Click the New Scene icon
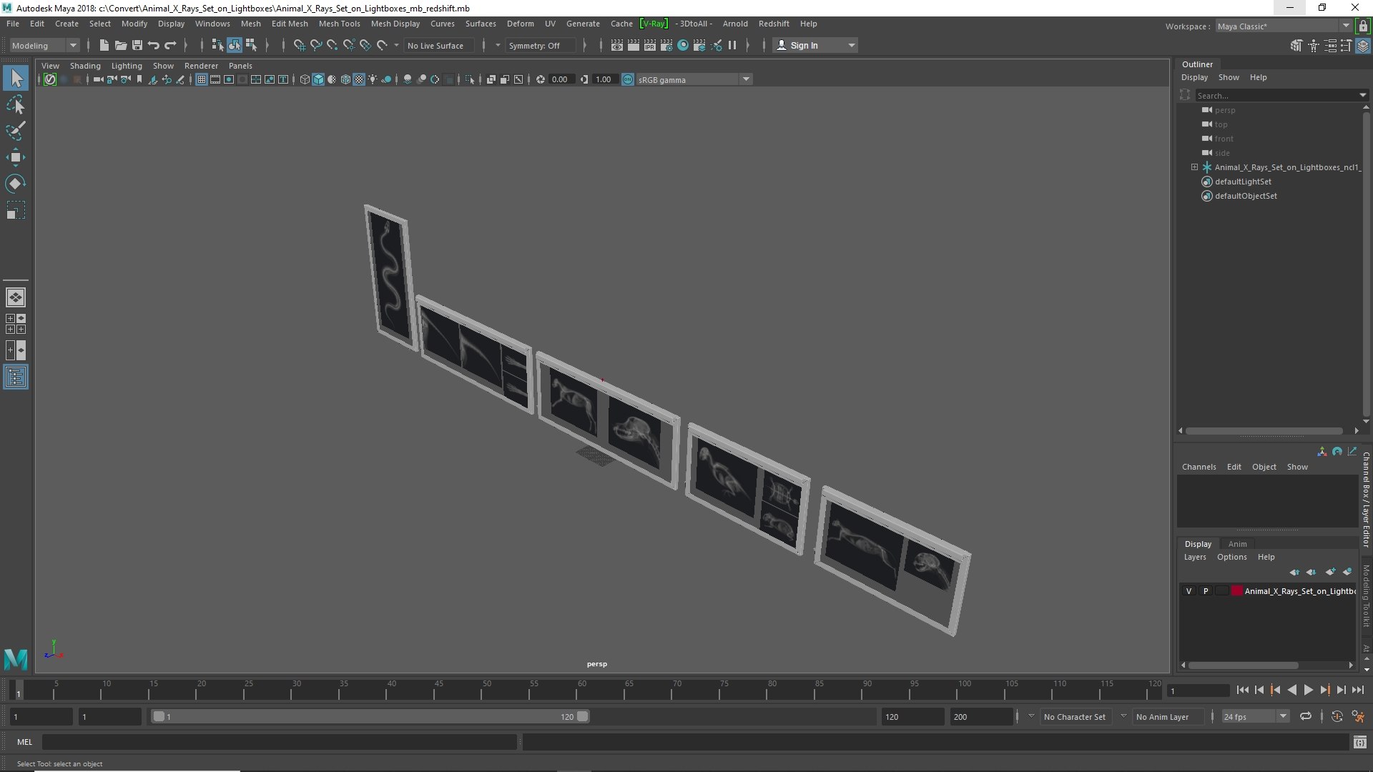Viewport: 1373px width, 772px height. click(x=104, y=45)
